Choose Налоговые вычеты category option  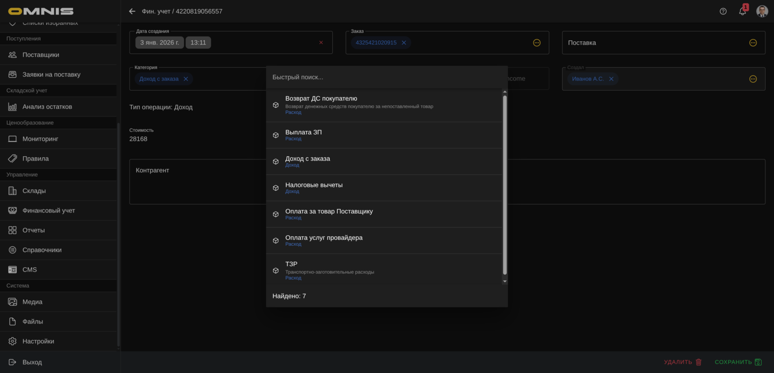[x=314, y=185]
